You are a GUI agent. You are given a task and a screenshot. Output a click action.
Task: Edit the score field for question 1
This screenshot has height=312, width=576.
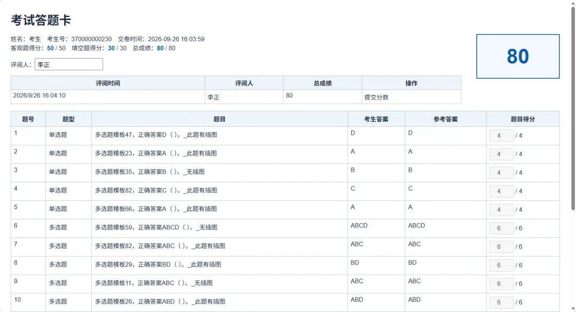pos(501,136)
